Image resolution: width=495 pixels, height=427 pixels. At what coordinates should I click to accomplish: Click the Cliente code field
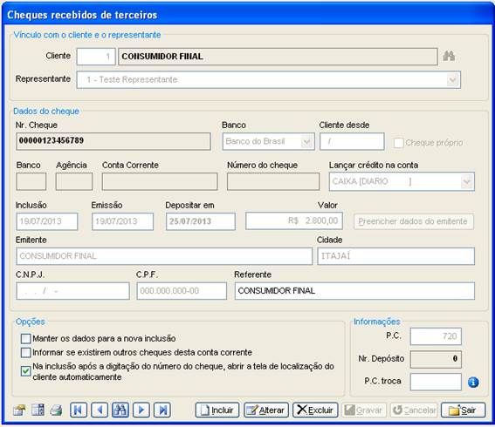(96, 57)
